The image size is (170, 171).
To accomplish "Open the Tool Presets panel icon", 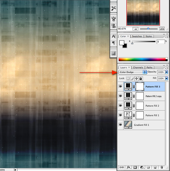I will point(114,8).
